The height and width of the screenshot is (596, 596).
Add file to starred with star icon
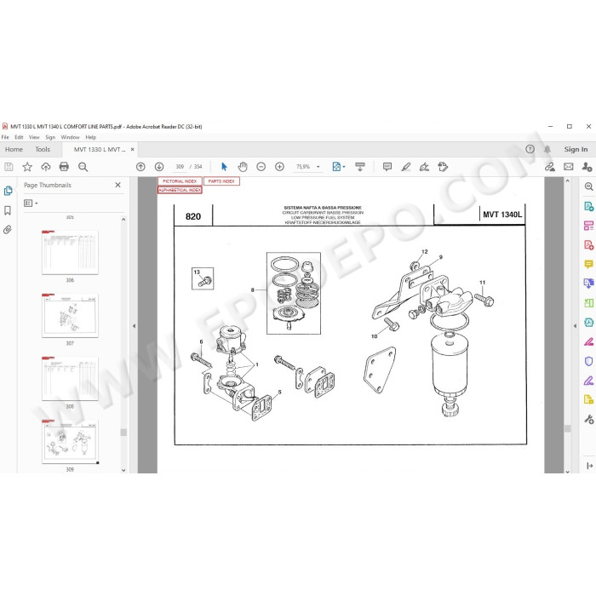click(x=27, y=167)
